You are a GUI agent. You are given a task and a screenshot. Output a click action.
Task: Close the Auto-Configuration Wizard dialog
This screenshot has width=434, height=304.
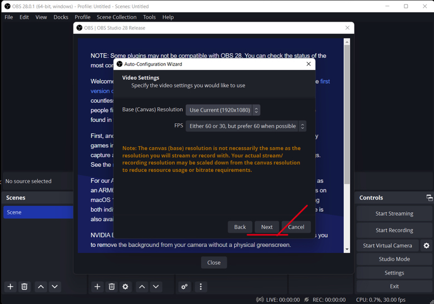pos(309,64)
